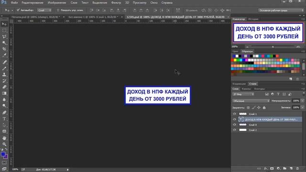Select the Hand tool
This screenshot has height=172, width=306.
[4, 138]
